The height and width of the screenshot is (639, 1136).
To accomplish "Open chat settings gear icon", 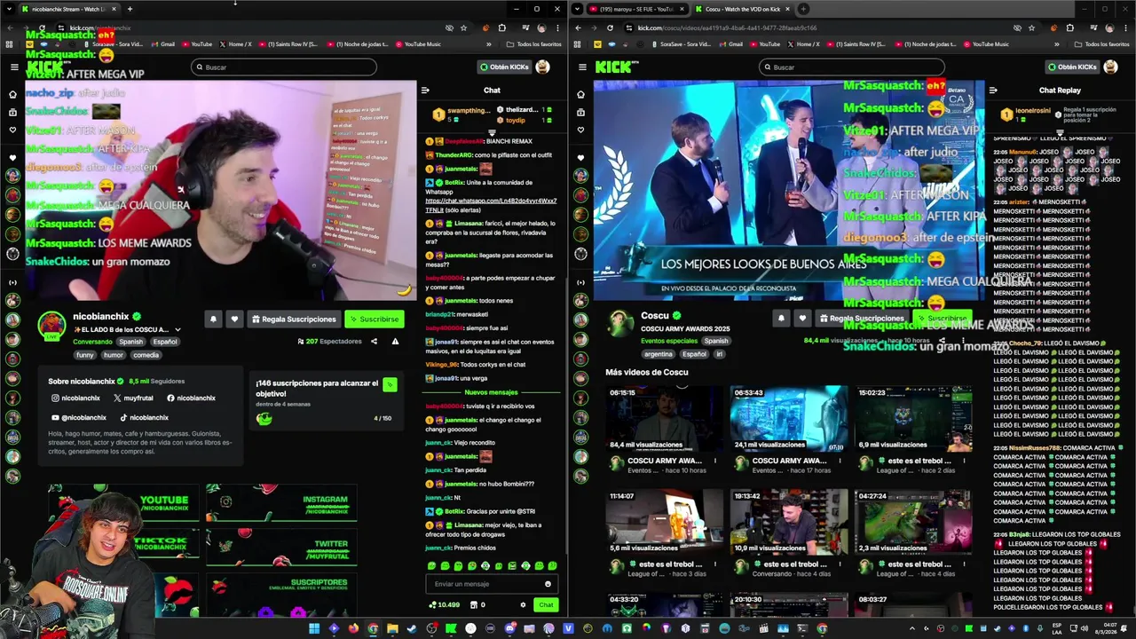I will (x=523, y=604).
